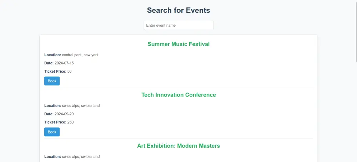Viewport: 357px width, 162px height.
Task: Click the Location label under Art Exhibition
Action: (x=52, y=157)
